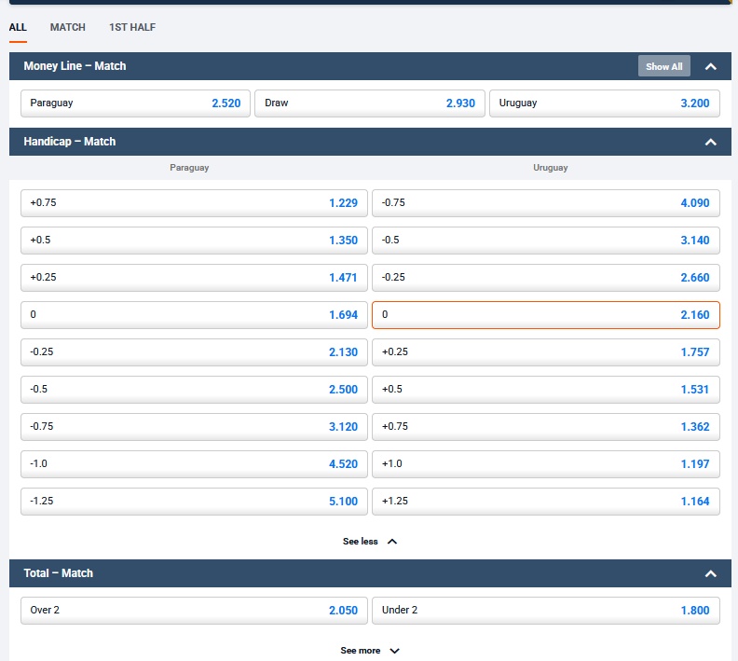Collapse the Handicap – Match section
The width and height of the screenshot is (738, 661).
click(x=710, y=142)
